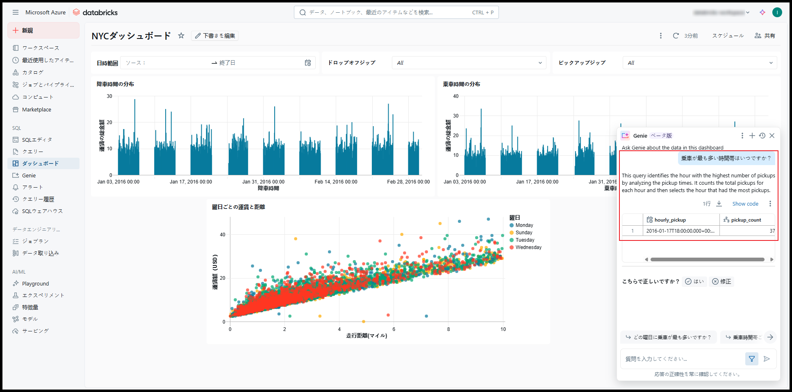Star the NYC dashboard as favorite

[181, 36]
